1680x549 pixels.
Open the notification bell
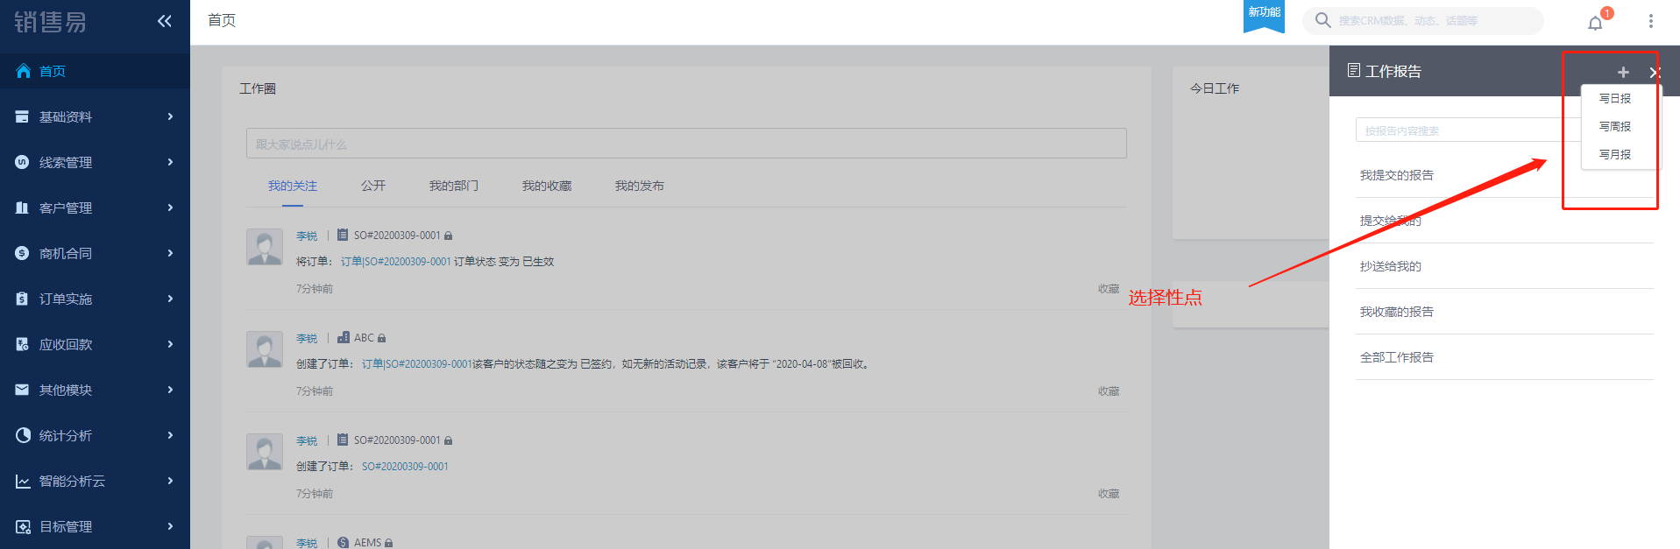pos(1595,23)
